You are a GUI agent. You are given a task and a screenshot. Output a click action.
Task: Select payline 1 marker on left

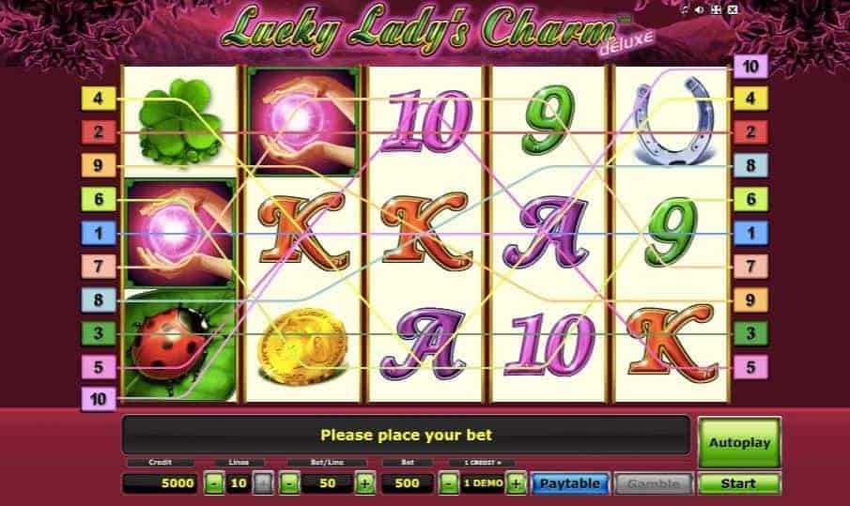point(98,233)
